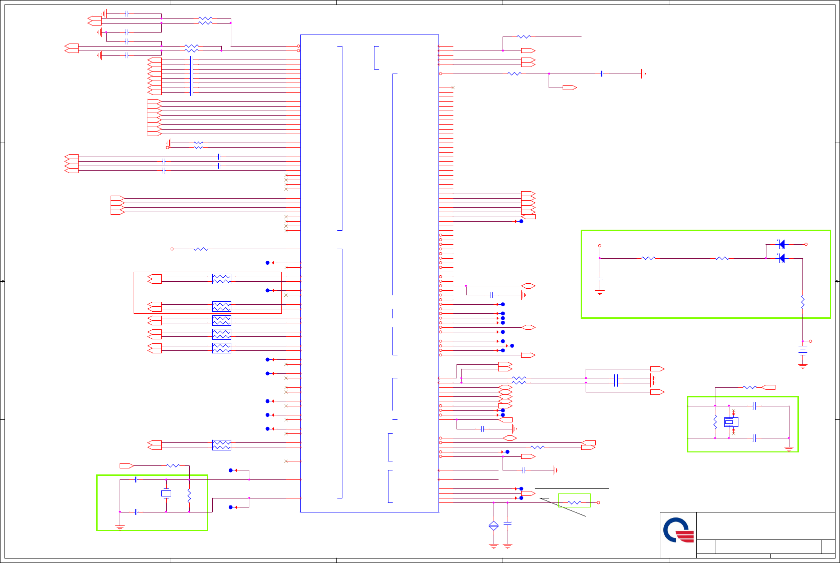Image resolution: width=840 pixels, height=563 pixels.
Task: Click vertical resistor at large green box's right side
Action: point(802,302)
